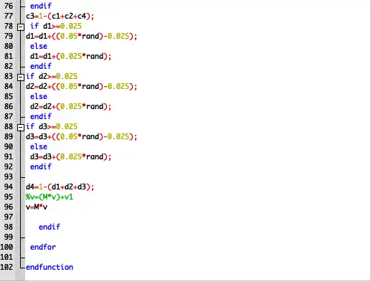Click the d2=d2+((0.05*rand)-0.025); statement
Screen dimensions: 371x282
tap(82, 86)
